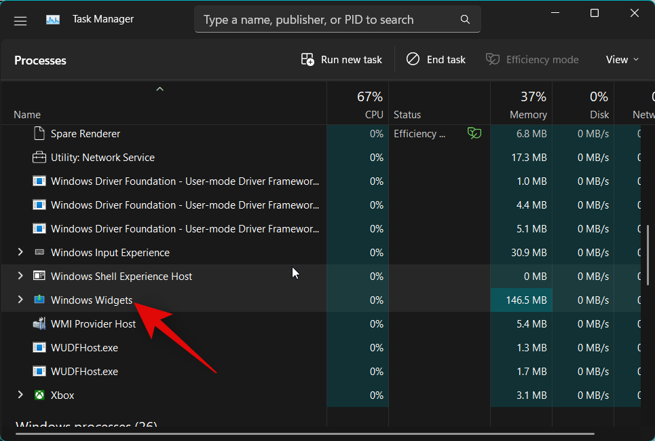Click the Task Manager icon in title bar
Screen dimensions: 655x441
(x=53, y=19)
